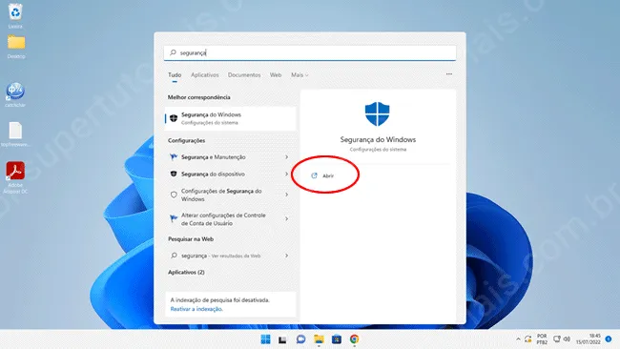
Task: Open the Desktop folder icon
Action: 16,43
